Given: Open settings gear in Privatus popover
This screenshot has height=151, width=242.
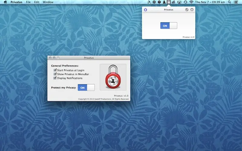Looking at the screenshot, I should pyautogui.click(x=192, y=10).
